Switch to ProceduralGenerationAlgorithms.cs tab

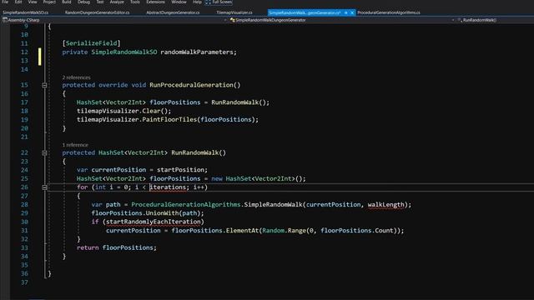389,12
